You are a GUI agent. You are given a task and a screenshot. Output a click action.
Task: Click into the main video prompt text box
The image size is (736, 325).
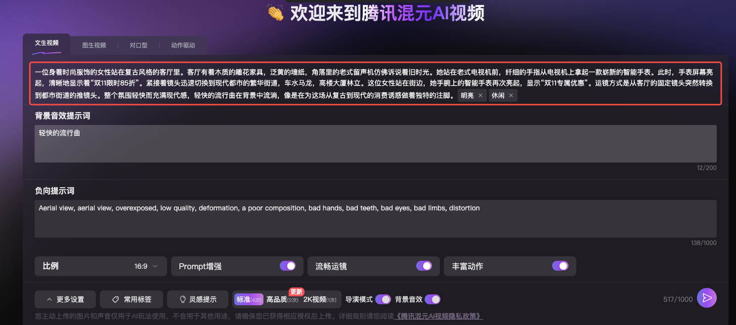376,83
